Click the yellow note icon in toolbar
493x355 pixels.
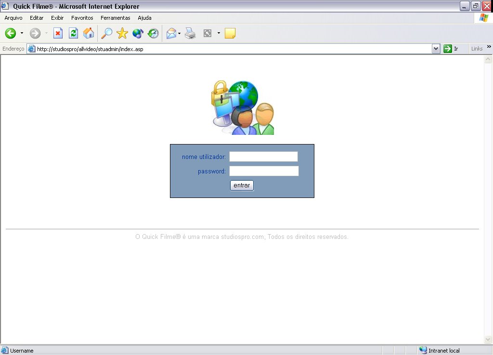(x=230, y=33)
